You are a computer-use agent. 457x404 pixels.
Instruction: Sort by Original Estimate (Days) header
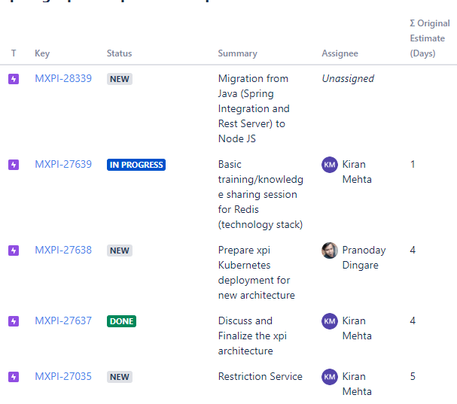(x=427, y=38)
